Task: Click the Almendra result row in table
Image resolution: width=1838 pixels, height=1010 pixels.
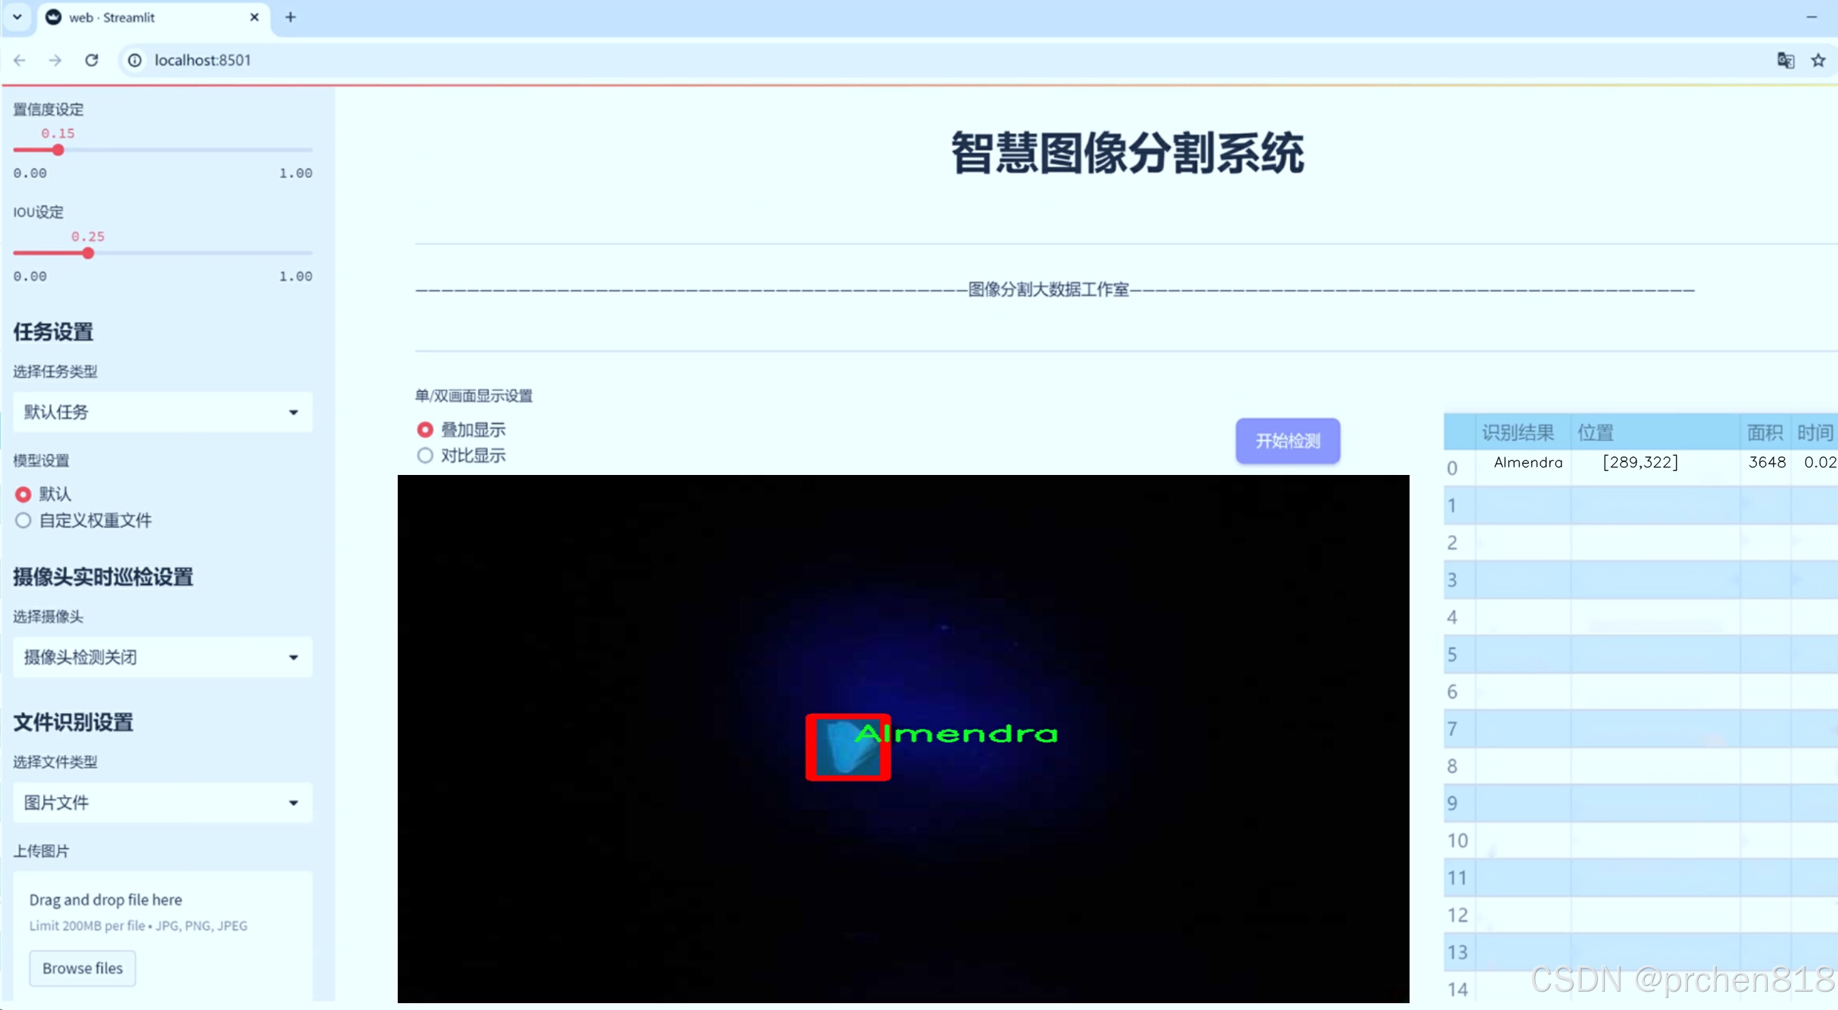Action: pos(1528,463)
